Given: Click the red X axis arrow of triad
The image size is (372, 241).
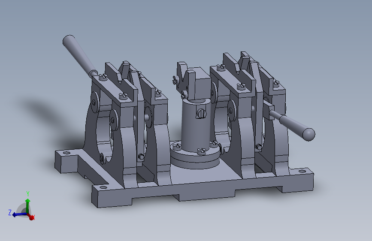Looking at the screenshot, I should coord(31,217).
